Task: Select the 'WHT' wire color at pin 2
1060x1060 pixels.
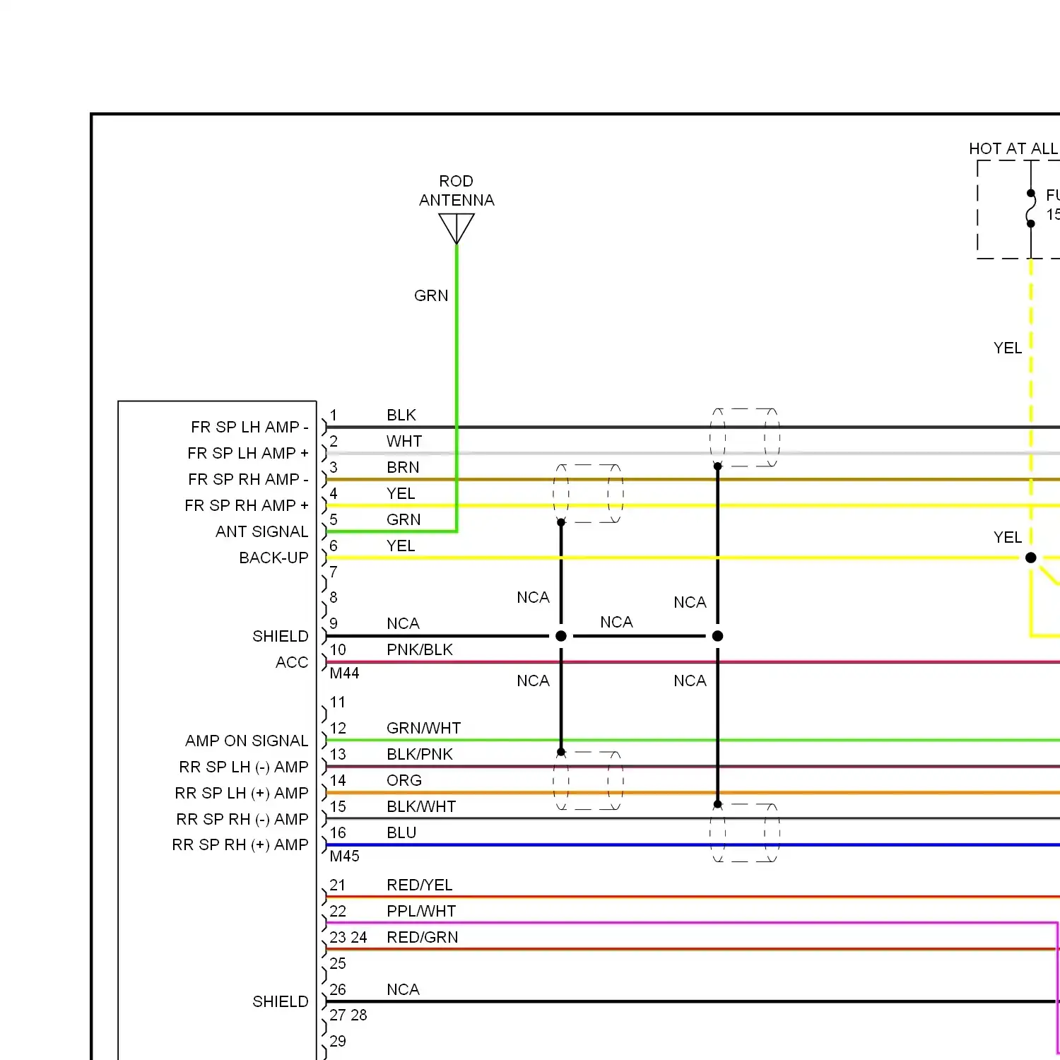Action: point(404,441)
